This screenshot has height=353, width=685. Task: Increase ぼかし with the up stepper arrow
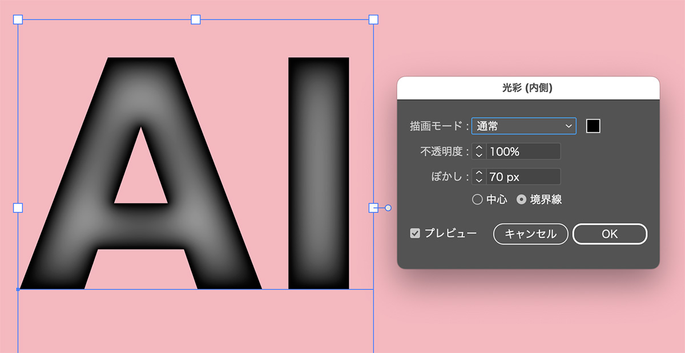click(479, 174)
